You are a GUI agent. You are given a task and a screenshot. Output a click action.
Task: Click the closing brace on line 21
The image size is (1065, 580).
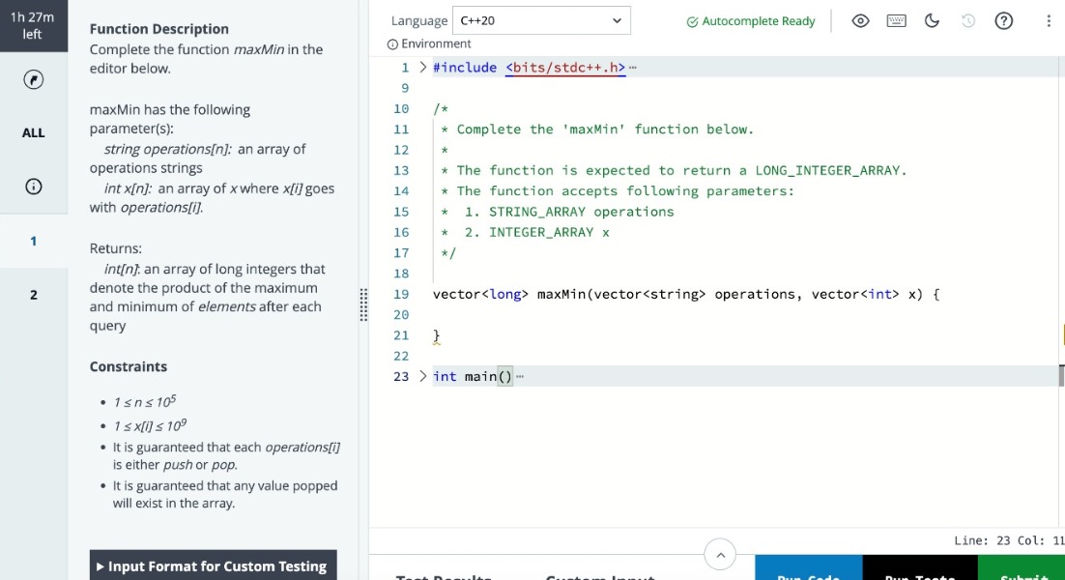pos(436,335)
